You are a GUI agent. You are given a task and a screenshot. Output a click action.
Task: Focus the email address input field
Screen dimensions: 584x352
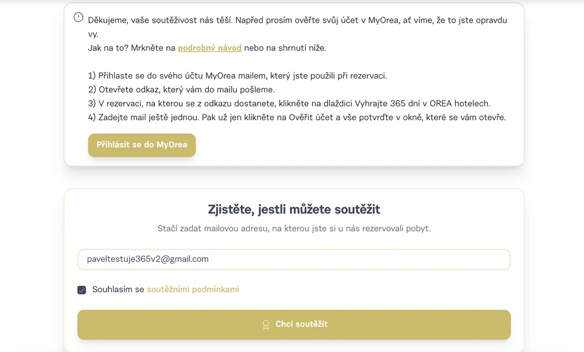click(293, 259)
